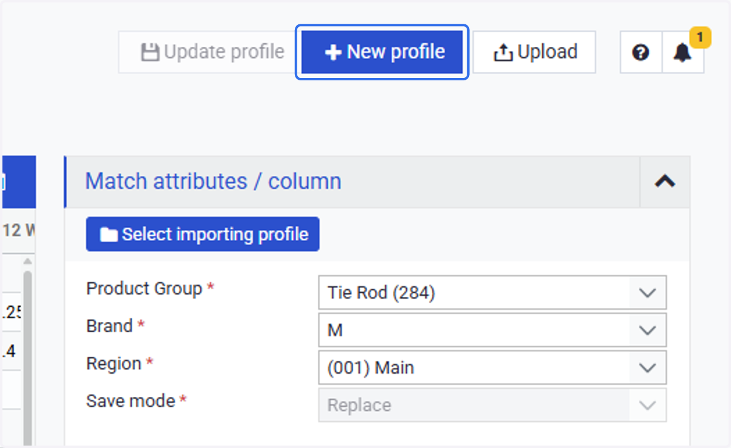Click the Product Group label

pos(144,288)
